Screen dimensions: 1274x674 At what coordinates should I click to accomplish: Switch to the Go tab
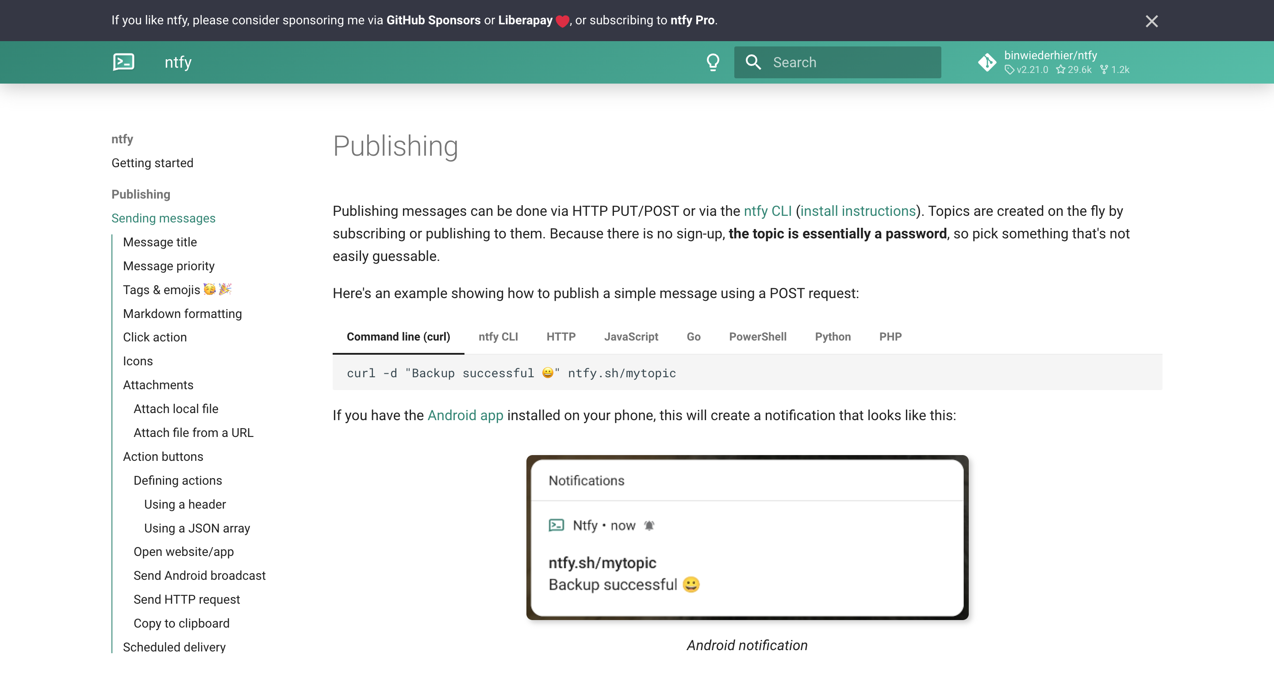tap(693, 337)
